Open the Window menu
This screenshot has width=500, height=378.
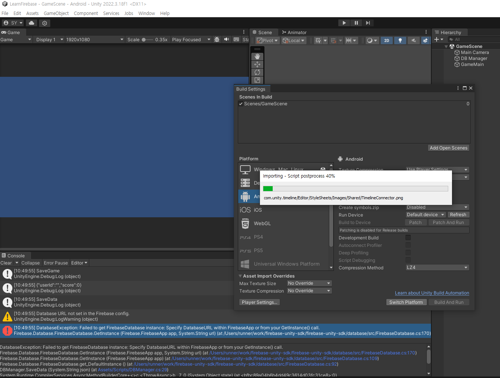click(147, 13)
